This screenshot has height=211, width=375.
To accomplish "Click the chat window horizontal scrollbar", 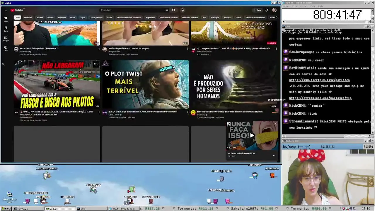I will pos(327,136).
